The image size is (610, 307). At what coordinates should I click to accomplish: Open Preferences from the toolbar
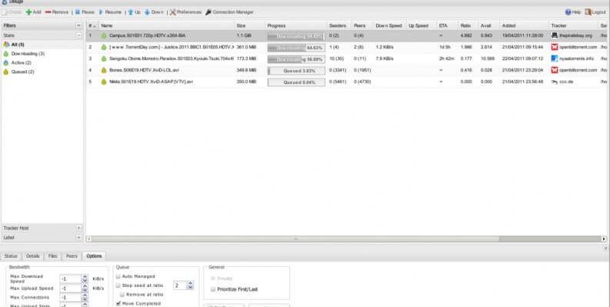coord(186,12)
